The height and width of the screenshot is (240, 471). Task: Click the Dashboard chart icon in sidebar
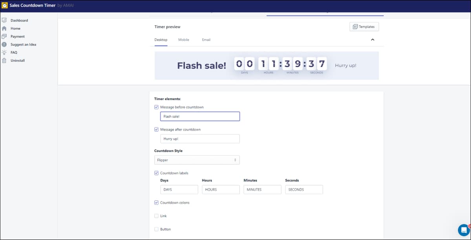[x=4, y=20]
